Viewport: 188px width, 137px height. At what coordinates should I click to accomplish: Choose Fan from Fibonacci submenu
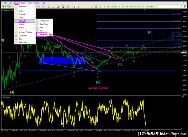tap(44, 28)
